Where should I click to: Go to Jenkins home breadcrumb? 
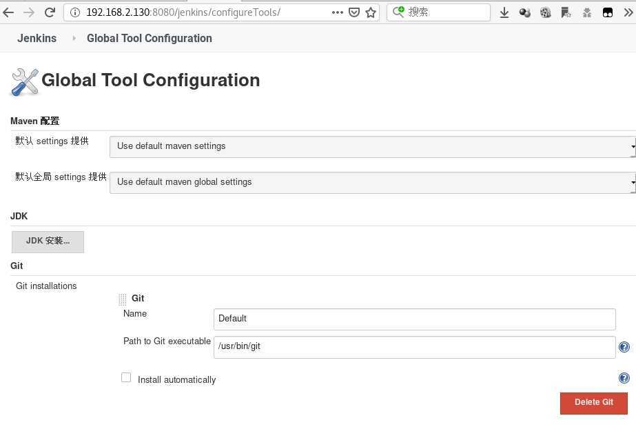pos(37,38)
